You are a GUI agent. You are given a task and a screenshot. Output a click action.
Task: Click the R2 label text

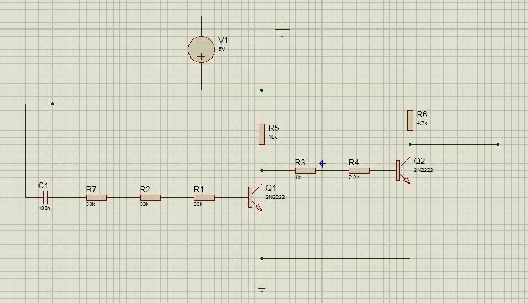145,190
